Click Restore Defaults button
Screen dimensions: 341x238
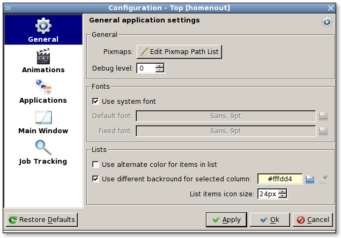pyautogui.click(x=42, y=220)
